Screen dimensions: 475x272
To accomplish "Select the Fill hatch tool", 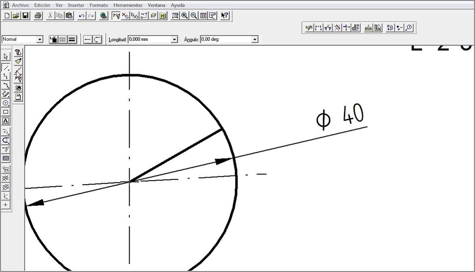I will 6,158.
